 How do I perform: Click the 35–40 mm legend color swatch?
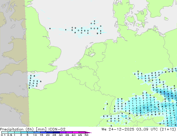pyautogui.click(x=69, y=132)
